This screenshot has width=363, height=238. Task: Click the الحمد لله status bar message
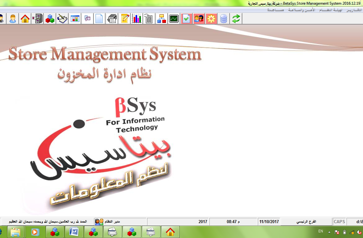[48, 222]
